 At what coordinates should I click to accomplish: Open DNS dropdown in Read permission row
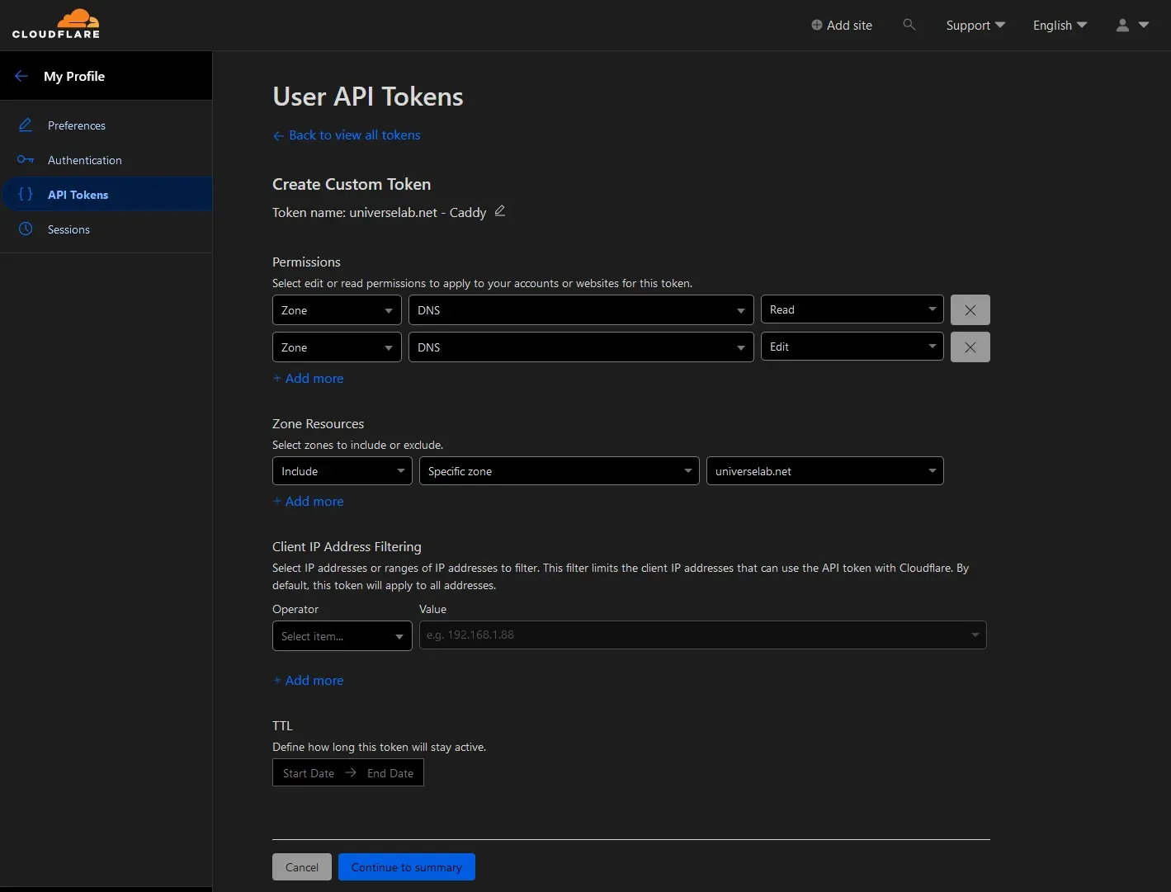pos(581,310)
